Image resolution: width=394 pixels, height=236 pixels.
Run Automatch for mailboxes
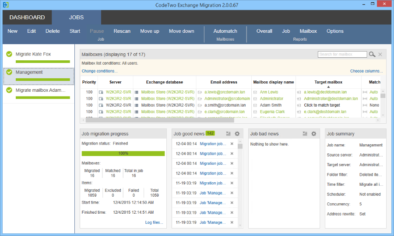(225, 31)
